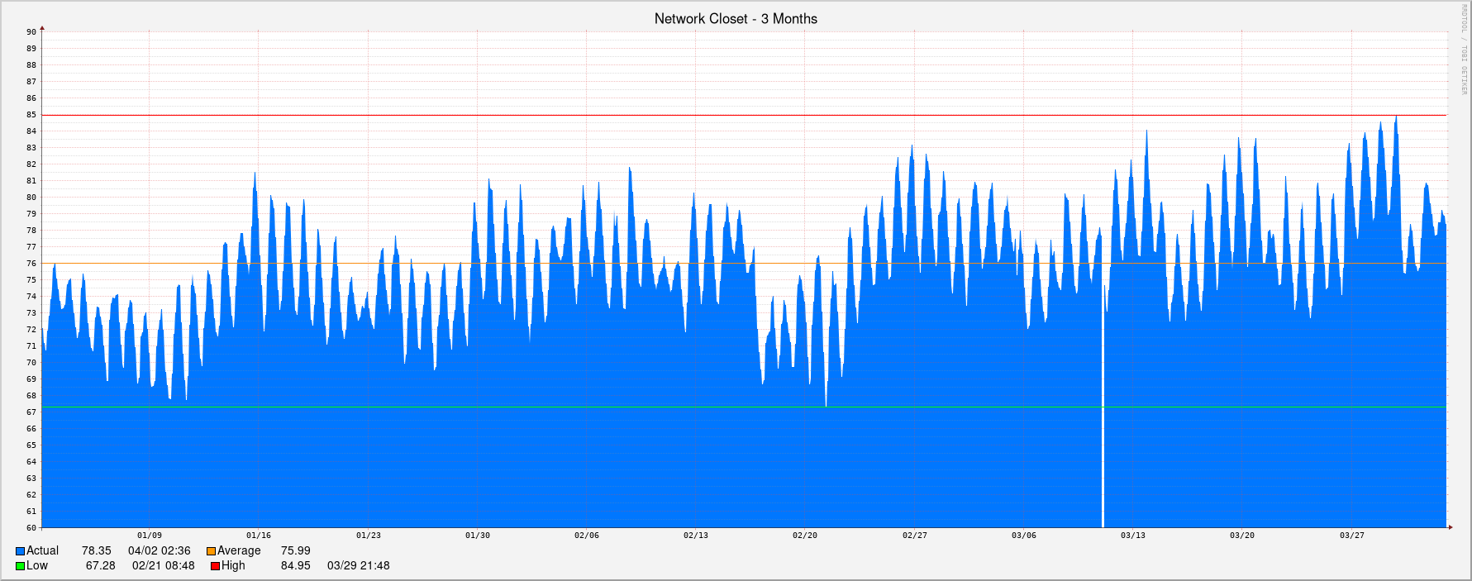
Task: Click the red High legend swatch
Action: tap(215, 566)
